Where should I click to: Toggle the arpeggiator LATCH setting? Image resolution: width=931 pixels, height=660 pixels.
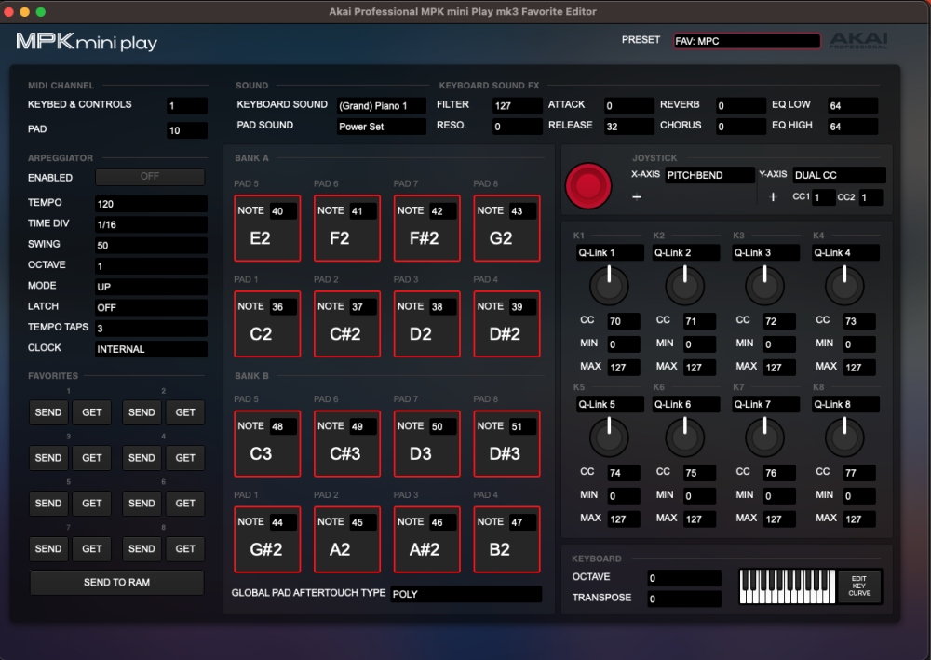(x=151, y=307)
